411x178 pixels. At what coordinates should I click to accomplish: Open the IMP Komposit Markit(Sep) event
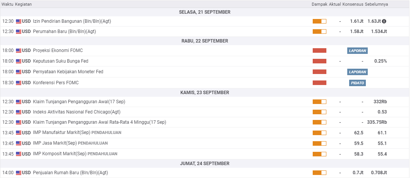tap(59, 154)
